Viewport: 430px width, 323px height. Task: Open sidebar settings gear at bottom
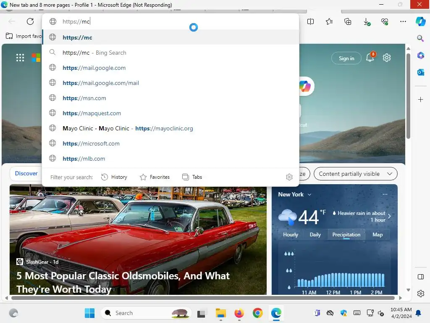[421, 294]
